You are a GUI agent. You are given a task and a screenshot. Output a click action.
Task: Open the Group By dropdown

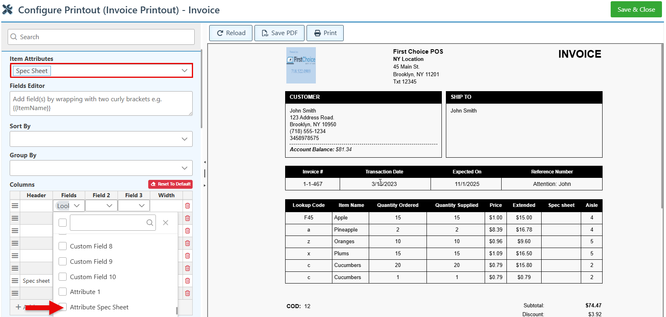click(184, 168)
